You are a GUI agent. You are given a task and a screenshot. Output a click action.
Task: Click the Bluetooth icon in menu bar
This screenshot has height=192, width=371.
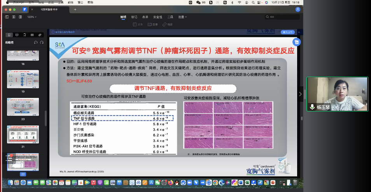(232, 2)
